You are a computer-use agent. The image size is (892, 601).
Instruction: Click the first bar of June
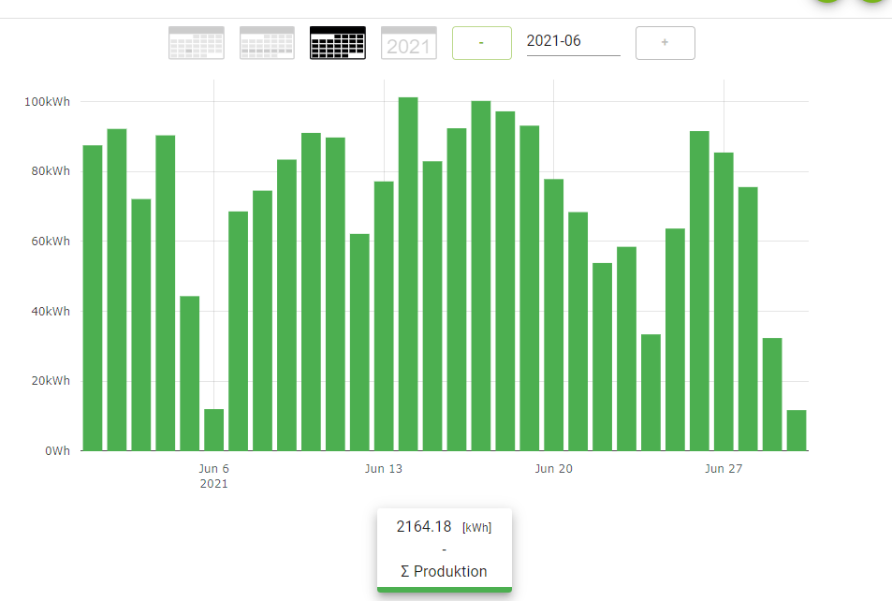(93, 298)
